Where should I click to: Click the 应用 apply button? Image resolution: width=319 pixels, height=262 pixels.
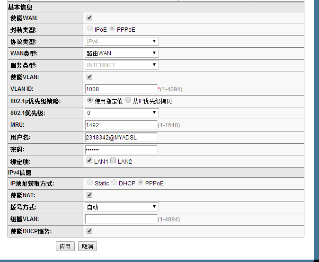(65, 246)
